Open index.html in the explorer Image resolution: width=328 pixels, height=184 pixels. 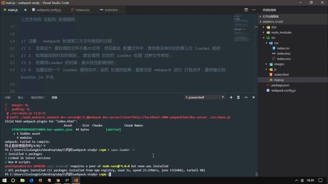[x=281, y=75]
